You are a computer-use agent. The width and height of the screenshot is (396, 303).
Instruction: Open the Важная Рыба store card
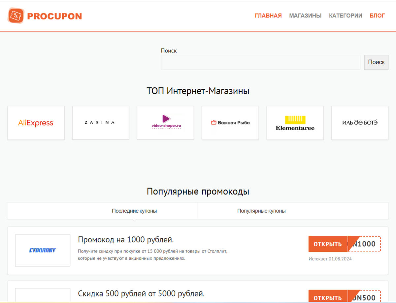tap(230, 123)
